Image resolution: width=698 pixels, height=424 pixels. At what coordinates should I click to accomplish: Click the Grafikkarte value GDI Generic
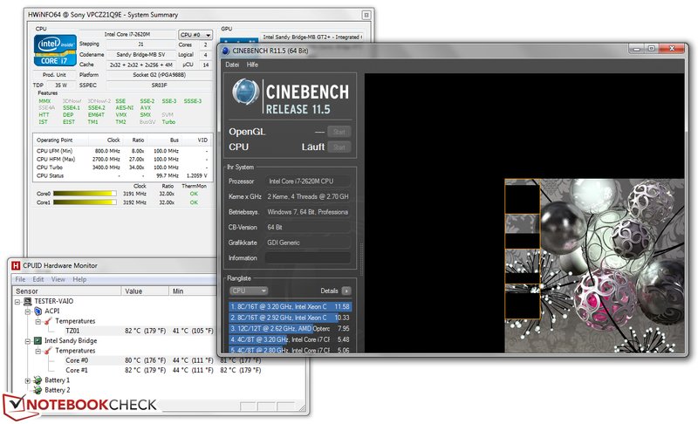(x=308, y=243)
